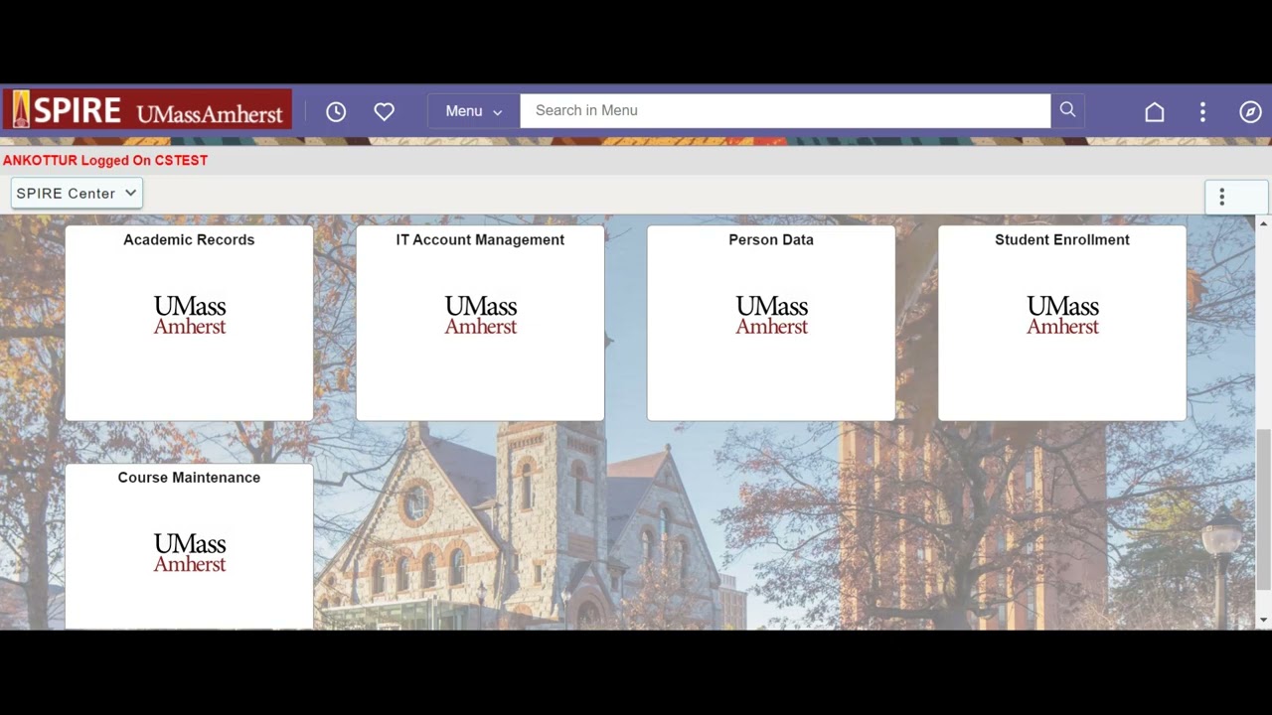
Task: Open the SPIRE Center homepage selector
Action: click(77, 194)
